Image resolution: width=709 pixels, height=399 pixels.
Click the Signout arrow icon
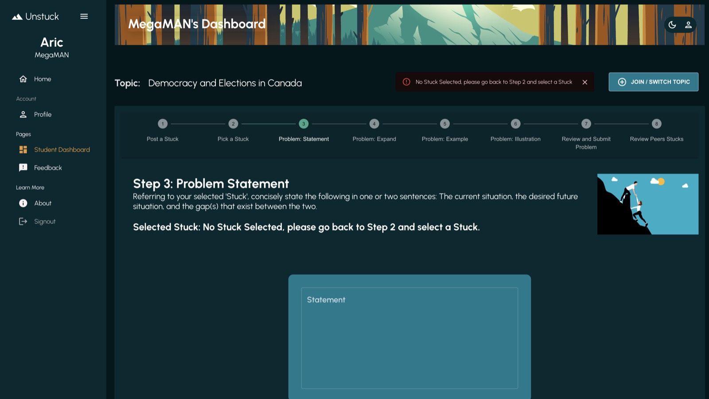[23, 221]
